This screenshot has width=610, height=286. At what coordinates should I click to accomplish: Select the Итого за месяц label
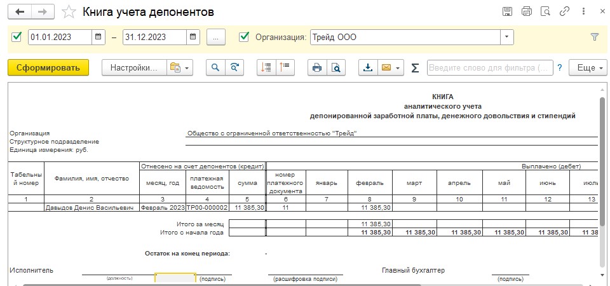[x=200, y=224]
